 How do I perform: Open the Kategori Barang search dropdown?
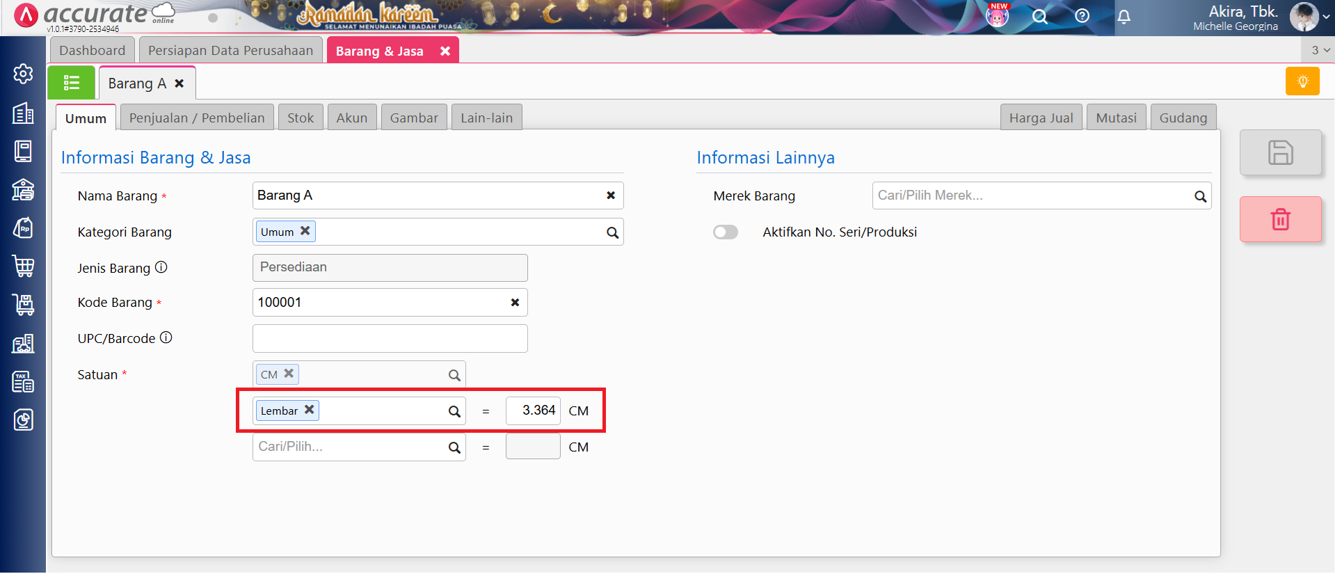612,232
